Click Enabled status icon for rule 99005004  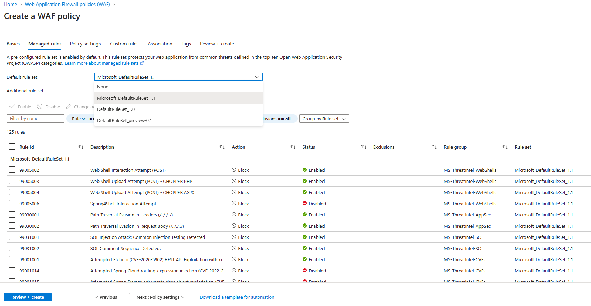305,192
